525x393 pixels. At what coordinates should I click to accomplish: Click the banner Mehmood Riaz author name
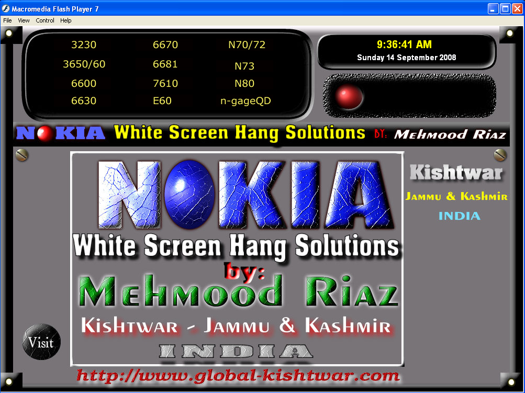(x=450, y=134)
